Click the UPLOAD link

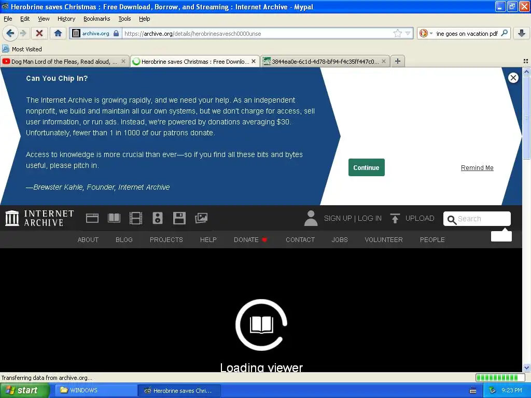pos(420,218)
